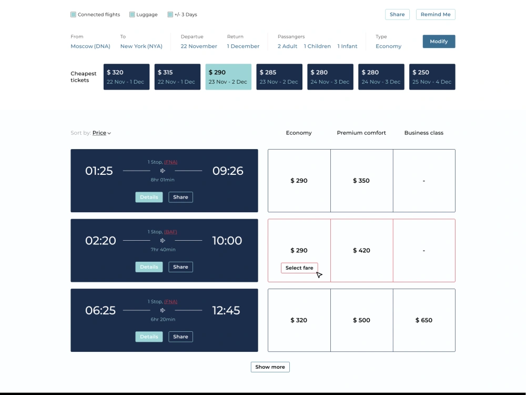
Task: Click the Modify search button
Action: point(439,41)
